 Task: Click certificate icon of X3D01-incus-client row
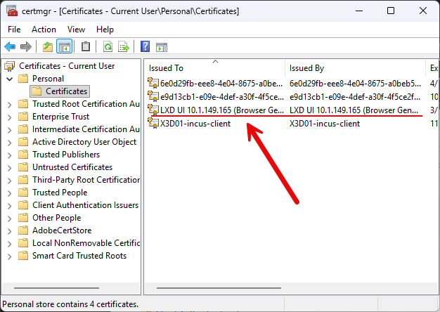point(153,123)
